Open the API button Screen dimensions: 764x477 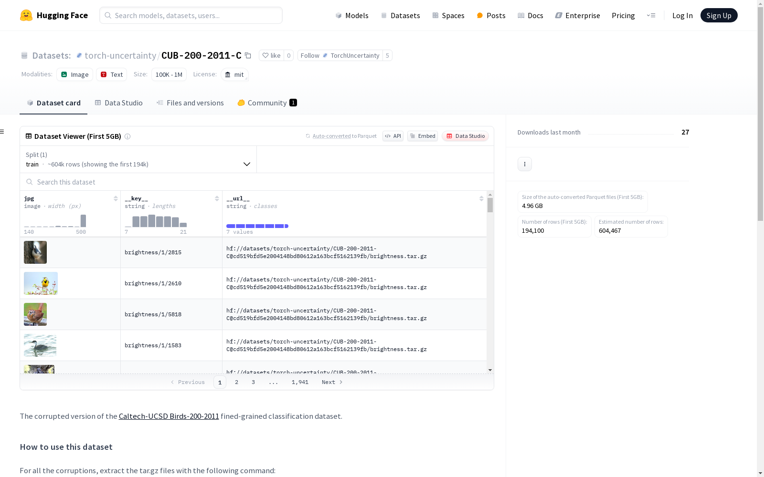[393, 136]
